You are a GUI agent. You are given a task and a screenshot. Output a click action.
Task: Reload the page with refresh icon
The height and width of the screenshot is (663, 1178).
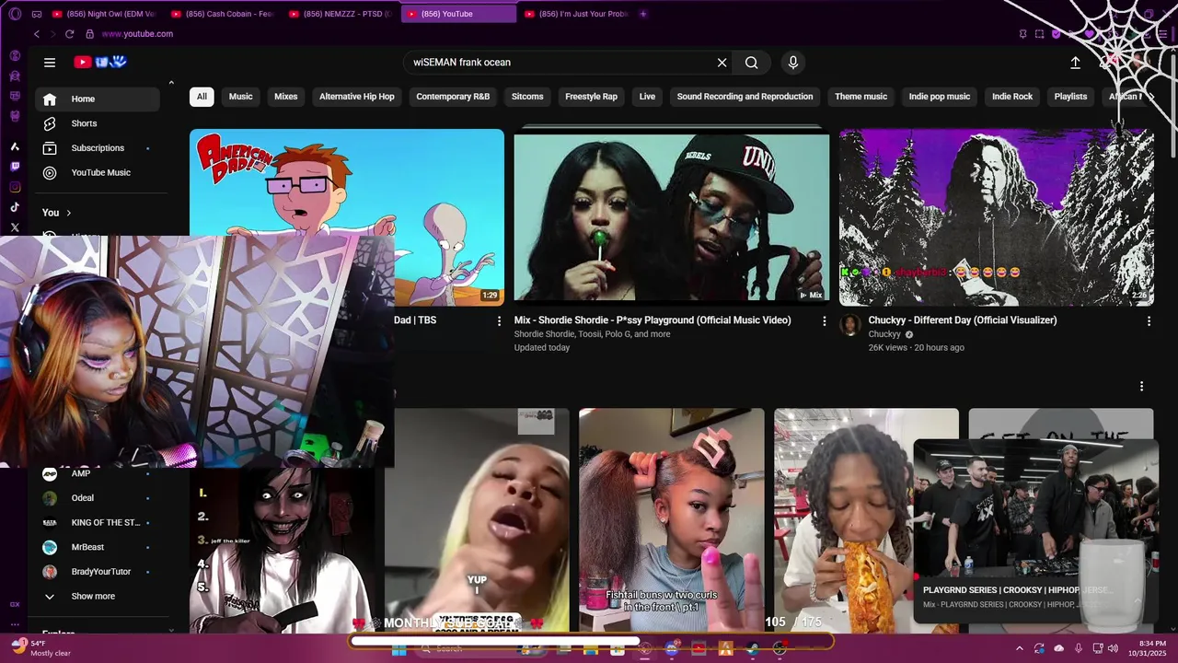69,34
